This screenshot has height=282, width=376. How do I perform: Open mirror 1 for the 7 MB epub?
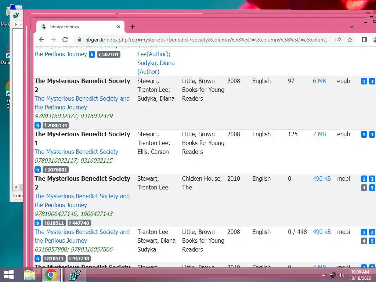[364, 134]
